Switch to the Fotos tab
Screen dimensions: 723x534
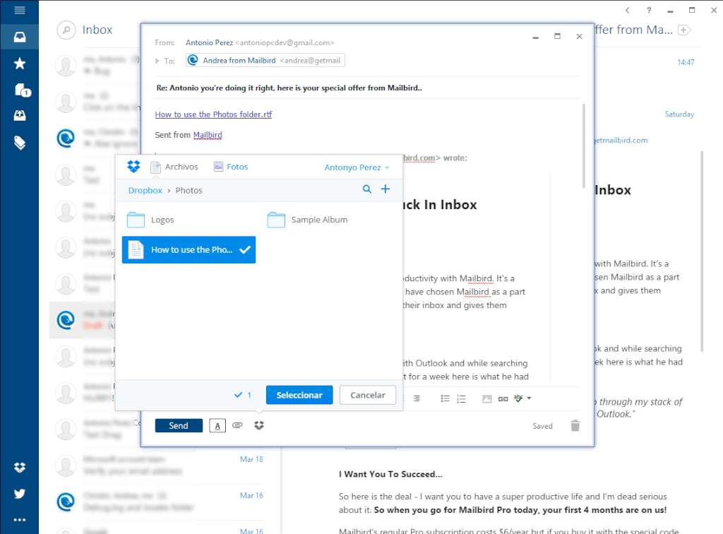point(231,167)
